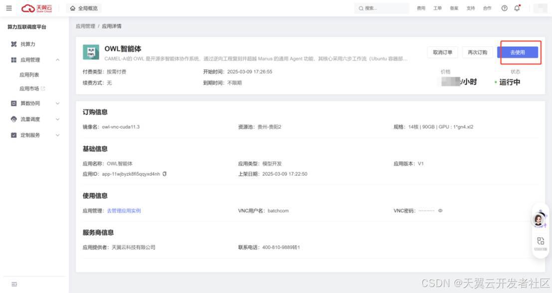
Task: Expand the 算数协同 sidebar section
Action: pyautogui.click(x=57, y=103)
